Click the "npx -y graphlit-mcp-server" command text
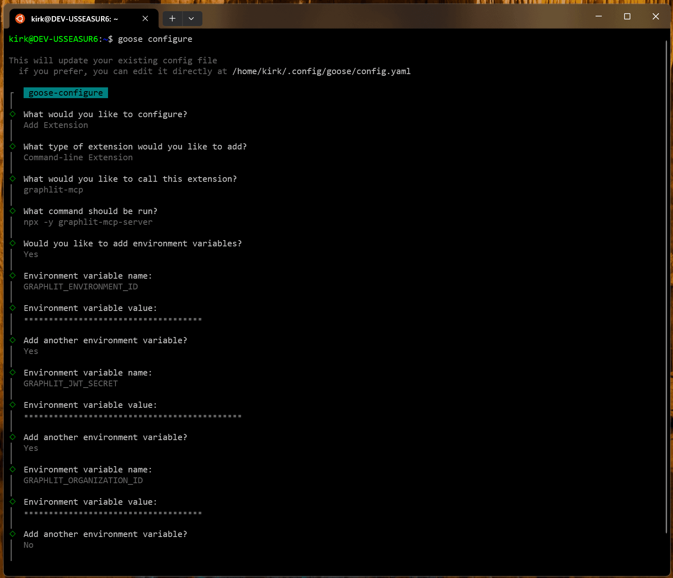 pos(88,222)
